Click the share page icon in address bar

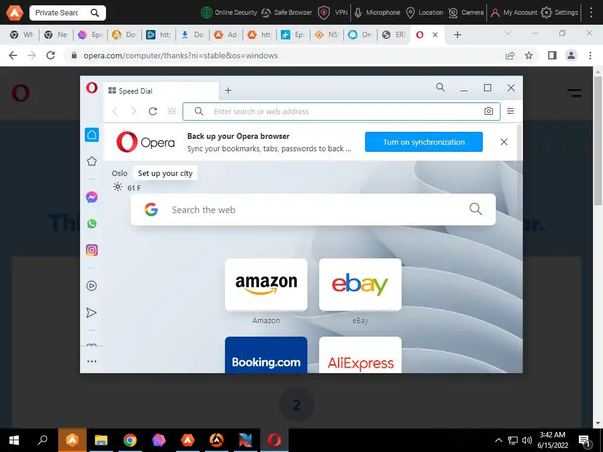tap(510, 56)
